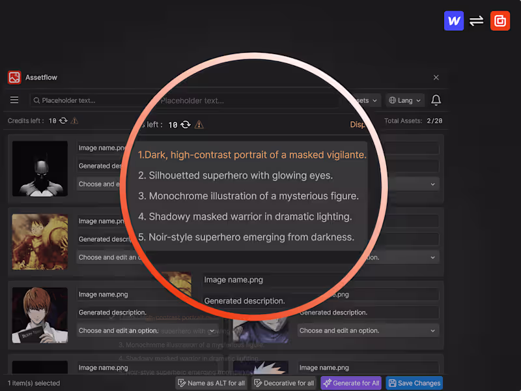Open Light Yagami's Choose and edit option dropdown
This screenshot has height=391, width=521.
coord(147,331)
